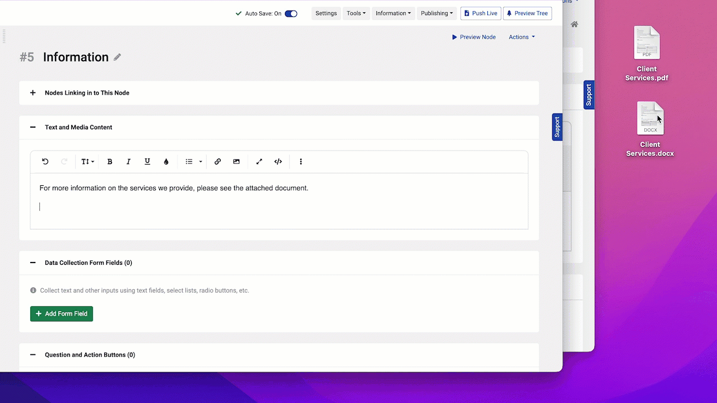Expand editor to fullscreen mode
Image resolution: width=717 pixels, height=403 pixels.
259,162
